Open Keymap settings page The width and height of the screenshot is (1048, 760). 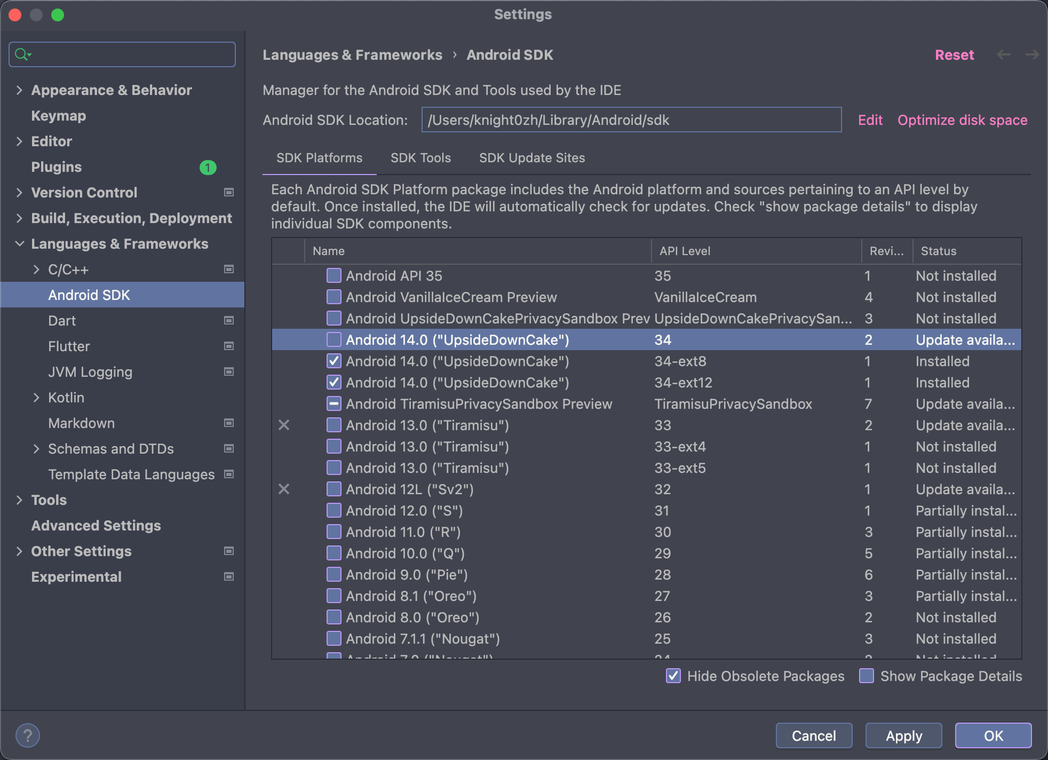coord(58,116)
